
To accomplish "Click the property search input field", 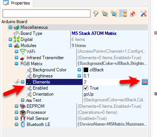I will coord(46,13).
